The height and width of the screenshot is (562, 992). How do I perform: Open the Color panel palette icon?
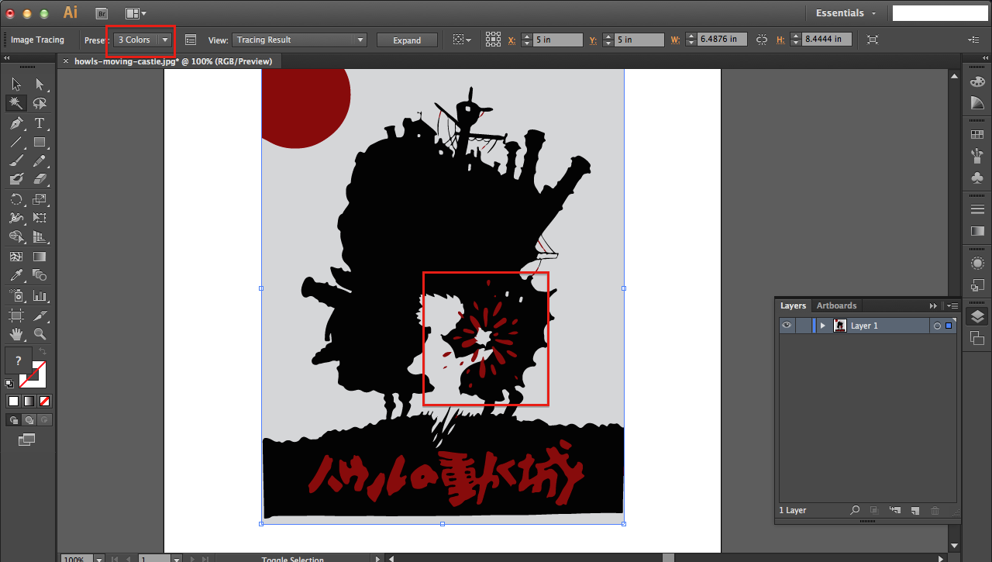[977, 82]
